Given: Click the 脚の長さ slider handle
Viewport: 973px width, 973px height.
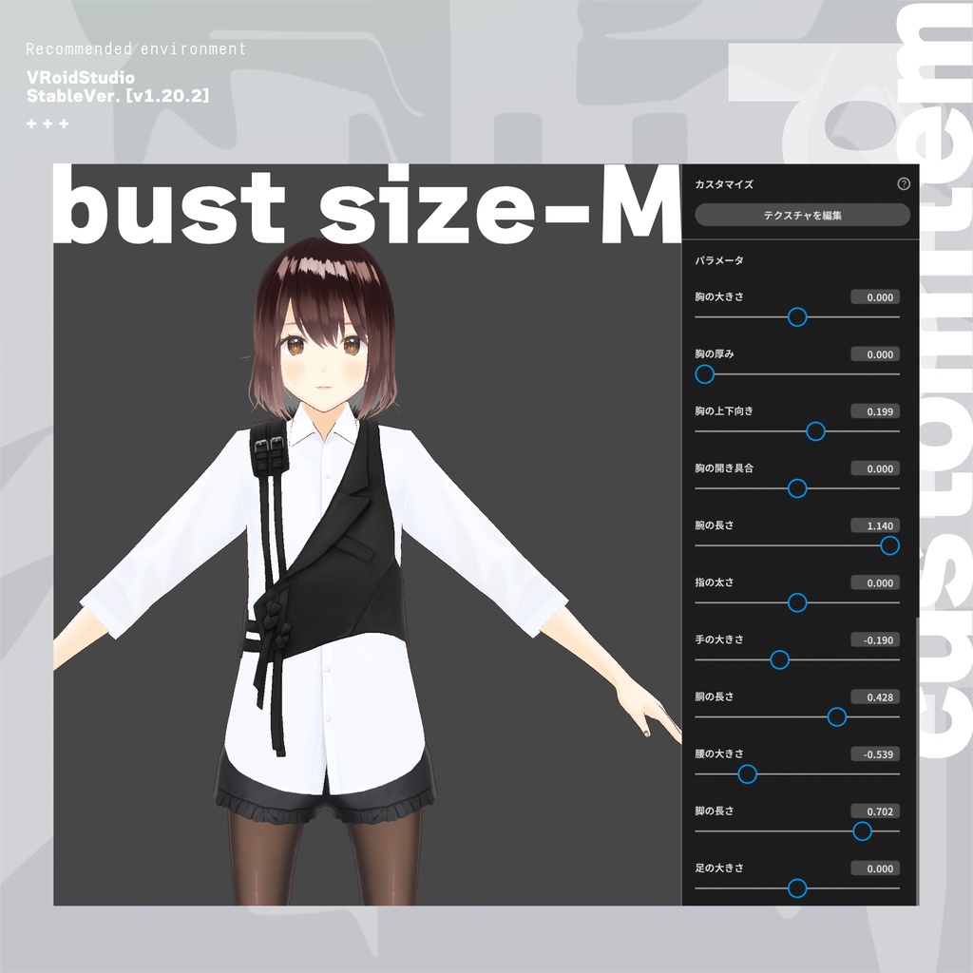Looking at the screenshot, I should coord(860,831).
